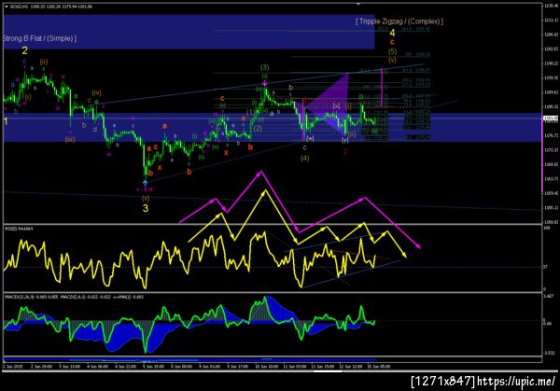Screen dimensions: 560x391
Task: Click the red '2' label under the candles
Action: coord(345,151)
